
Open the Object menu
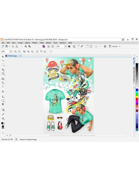tap(49, 43)
